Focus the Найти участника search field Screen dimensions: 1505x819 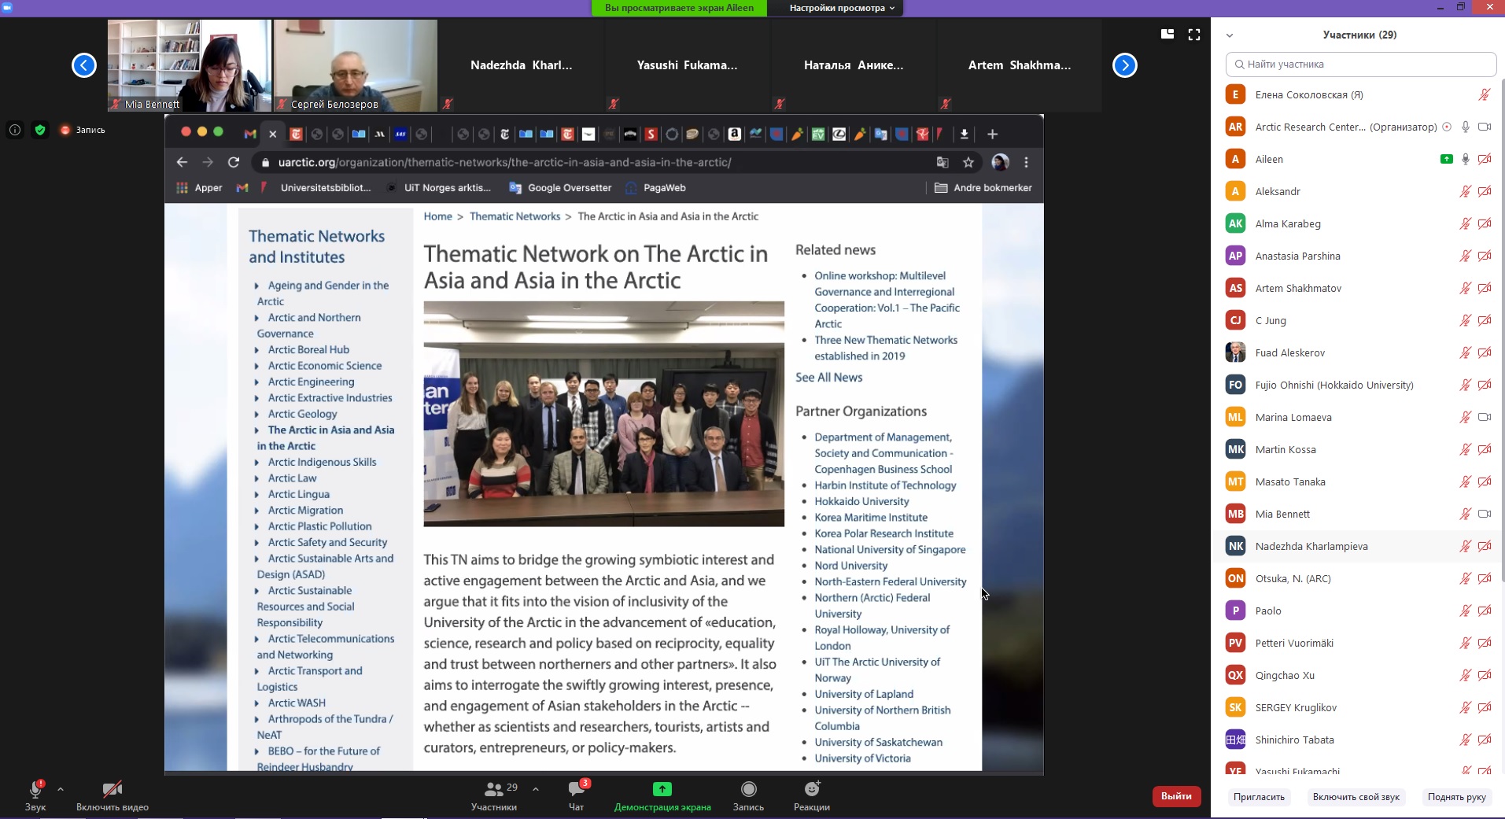[x=1361, y=65]
